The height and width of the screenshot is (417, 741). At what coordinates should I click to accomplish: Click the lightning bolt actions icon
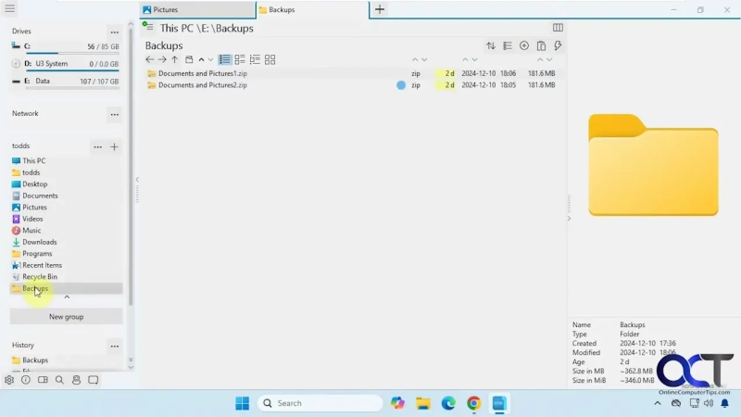coord(558,45)
